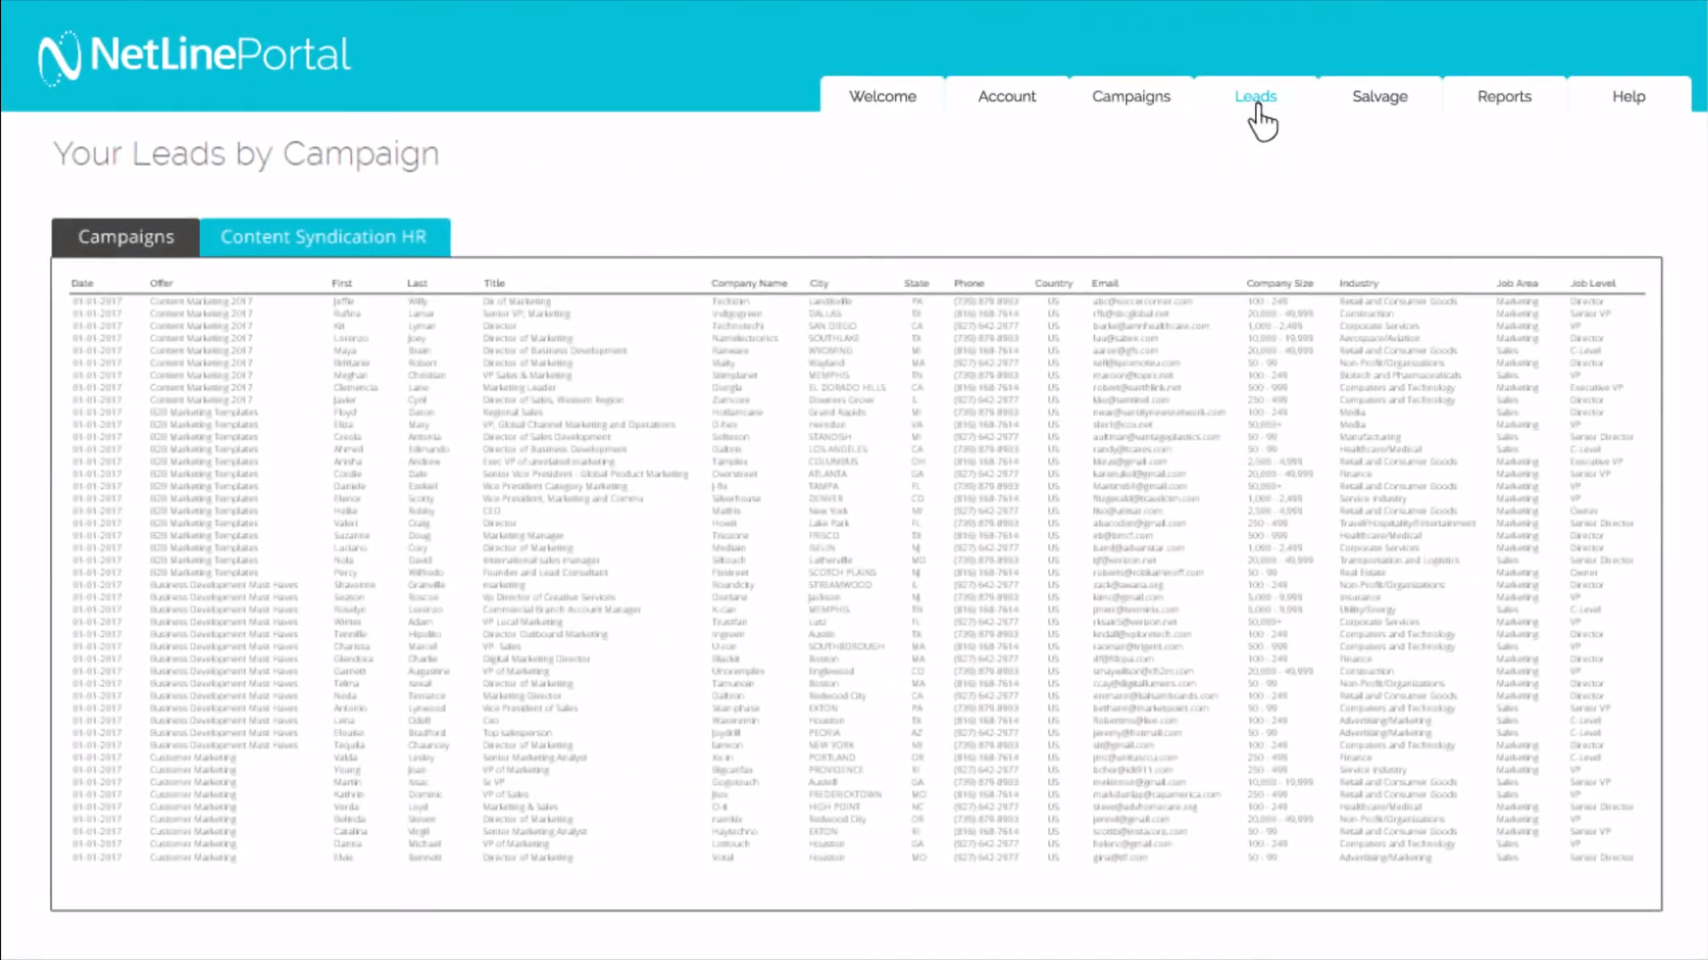The width and height of the screenshot is (1708, 960).
Task: Open Campaigns from the top navigation bar
Action: coord(1130,96)
